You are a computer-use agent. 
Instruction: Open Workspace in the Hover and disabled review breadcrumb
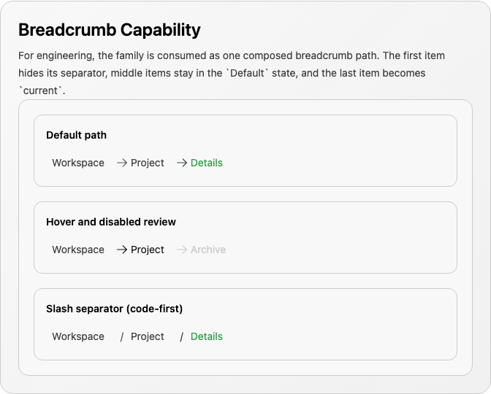78,250
